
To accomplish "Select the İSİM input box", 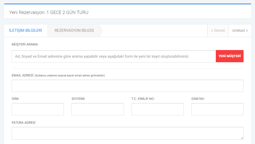I will (x=38, y=109).
